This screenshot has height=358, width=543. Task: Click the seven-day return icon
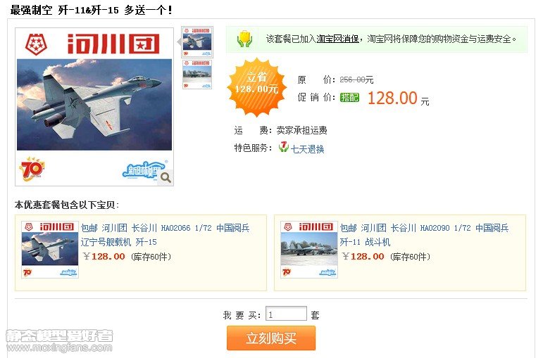(283, 147)
